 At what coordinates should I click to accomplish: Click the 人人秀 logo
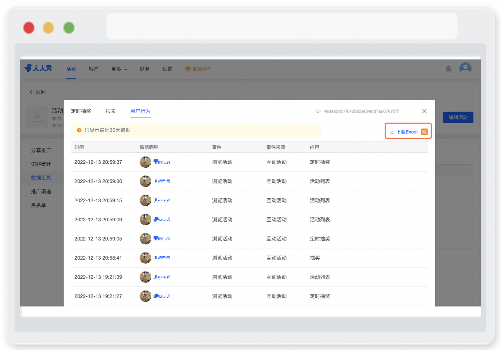[x=38, y=68]
